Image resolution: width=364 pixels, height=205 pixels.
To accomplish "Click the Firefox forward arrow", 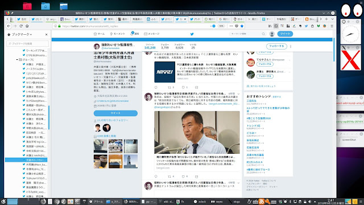I will (15, 26).
